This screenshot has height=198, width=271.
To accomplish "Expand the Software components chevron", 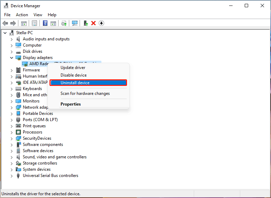I will [11, 145].
